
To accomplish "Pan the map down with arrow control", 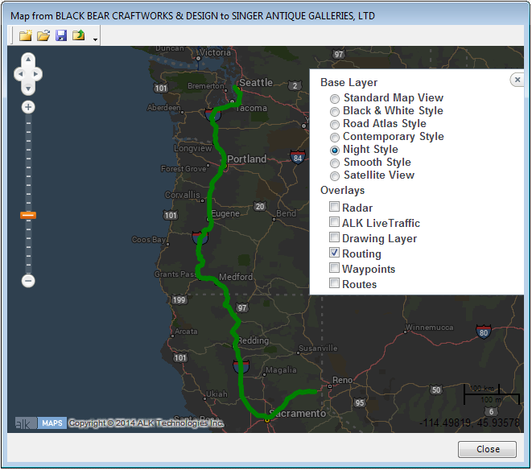I will coord(28,87).
